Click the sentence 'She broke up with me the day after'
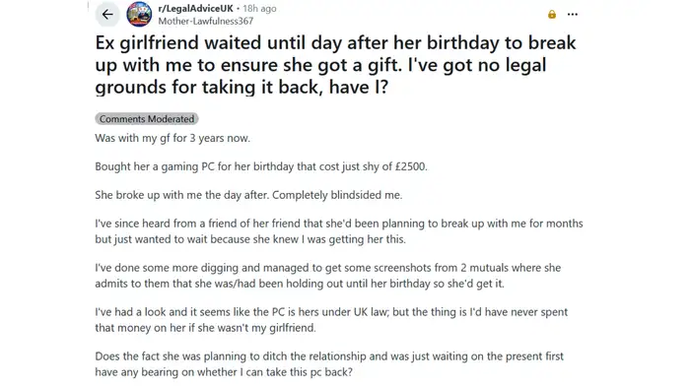Viewport: 690px width, 388px height. pyautogui.click(x=181, y=195)
